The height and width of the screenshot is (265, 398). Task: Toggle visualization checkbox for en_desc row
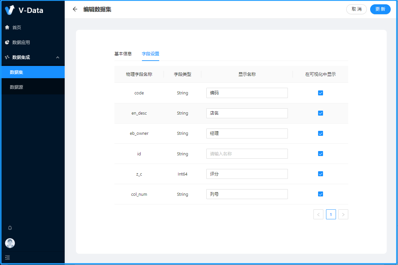[x=320, y=113]
